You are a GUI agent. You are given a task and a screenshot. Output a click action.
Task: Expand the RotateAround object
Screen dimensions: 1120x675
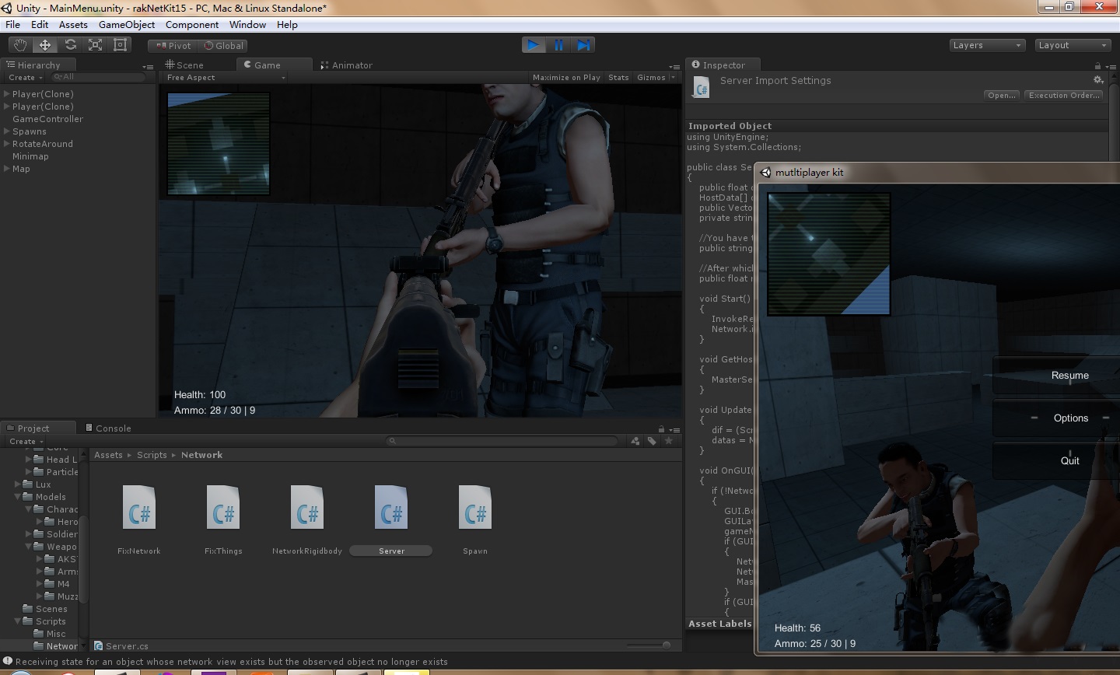pyautogui.click(x=6, y=144)
